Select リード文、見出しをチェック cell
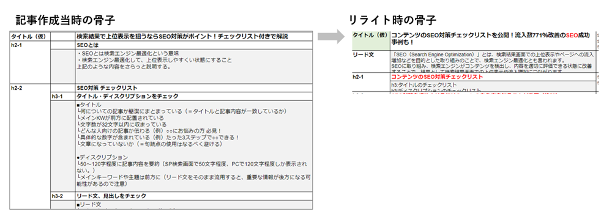612x222 pixels. click(x=194, y=196)
